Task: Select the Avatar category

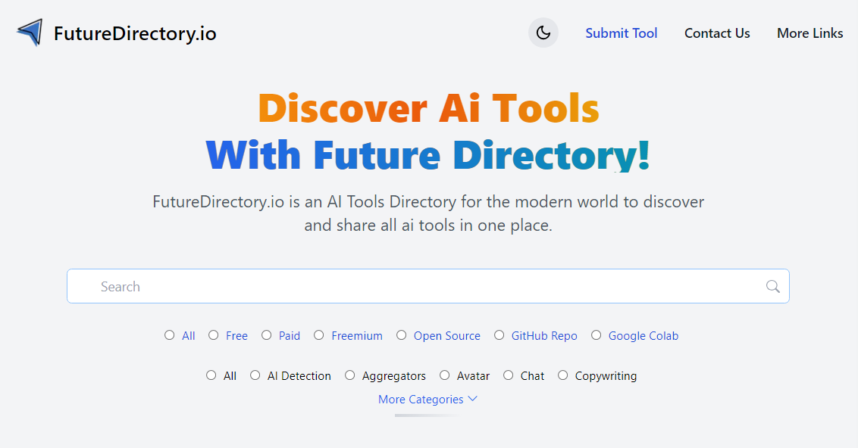Action: [x=444, y=375]
